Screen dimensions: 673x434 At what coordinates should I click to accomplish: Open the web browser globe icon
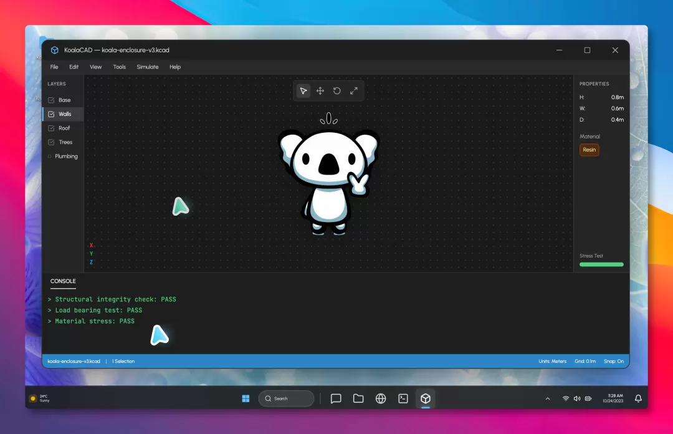[381, 398]
